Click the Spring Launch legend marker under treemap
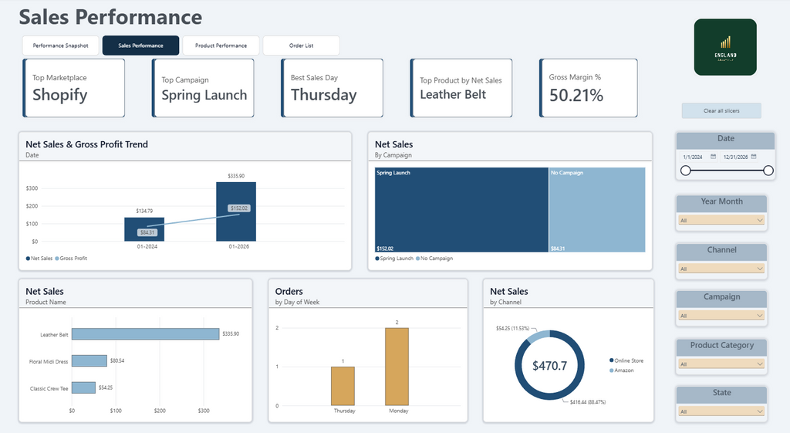790x433 pixels. point(377,258)
